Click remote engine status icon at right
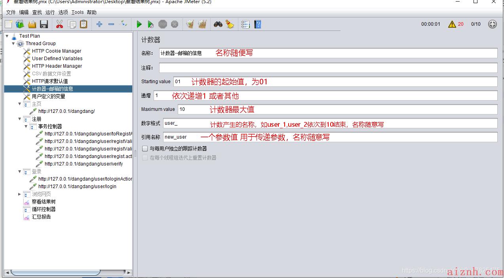 (x=492, y=24)
